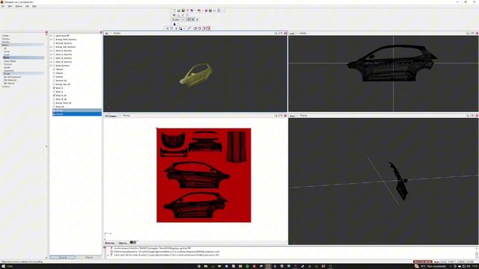Click the green checkmark icon beside Disable dropdown
This screenshot has width=479, height=269.
click(193, 19)
